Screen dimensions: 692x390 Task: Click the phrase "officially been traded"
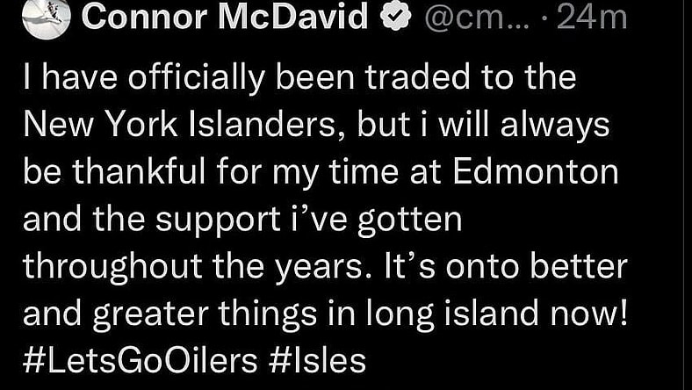point(259,77)
